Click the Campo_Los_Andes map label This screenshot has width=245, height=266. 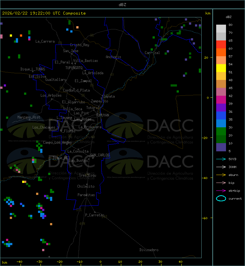click(58, 142)
